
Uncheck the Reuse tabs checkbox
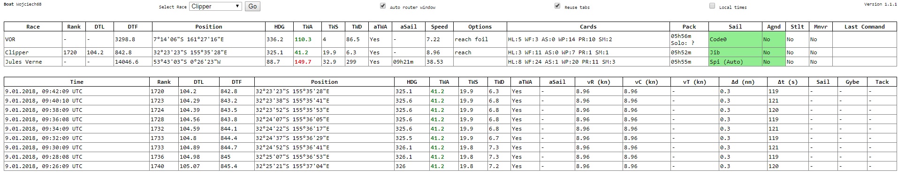click(557, 6)
